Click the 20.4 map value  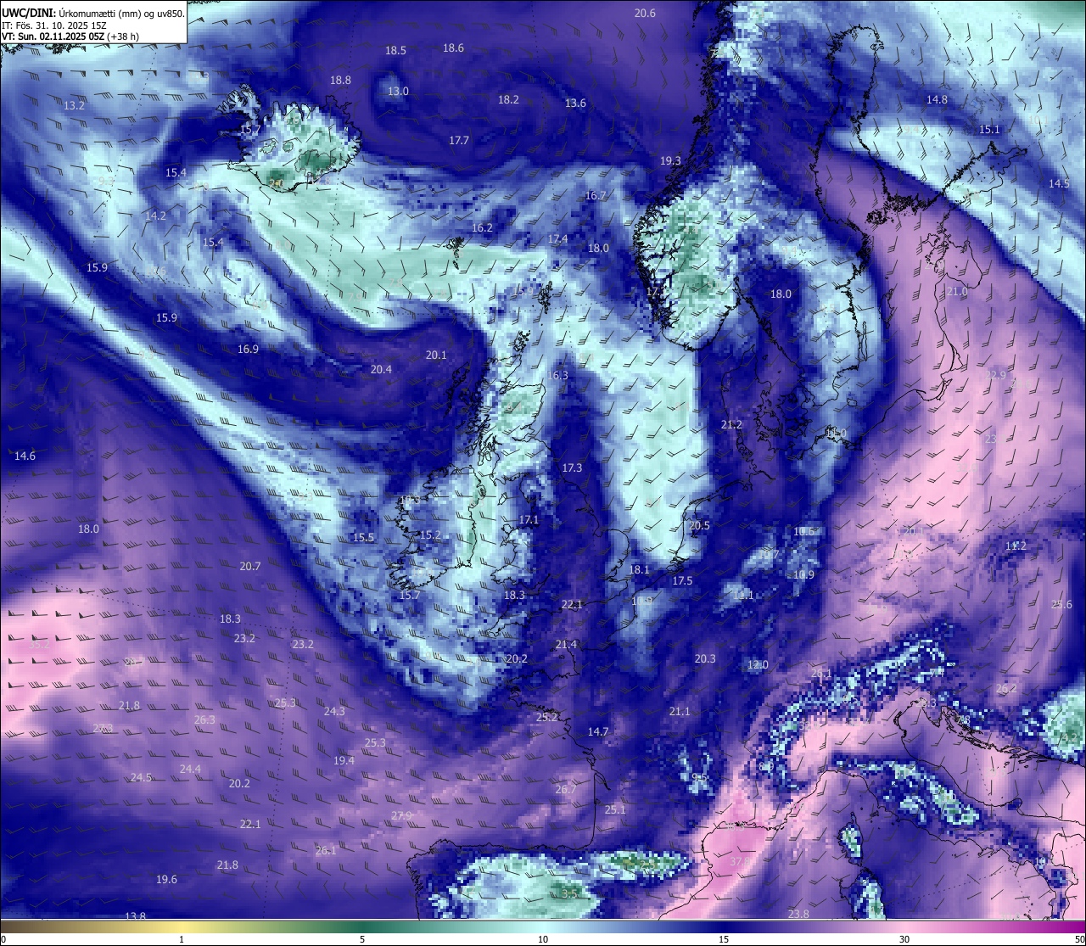click(x=381, y=369)
